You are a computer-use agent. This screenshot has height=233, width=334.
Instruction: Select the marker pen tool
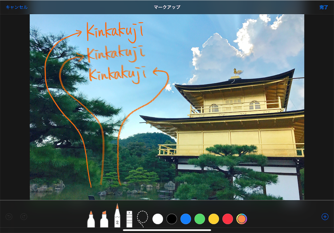pyautogui.click(x=92, y=217)
